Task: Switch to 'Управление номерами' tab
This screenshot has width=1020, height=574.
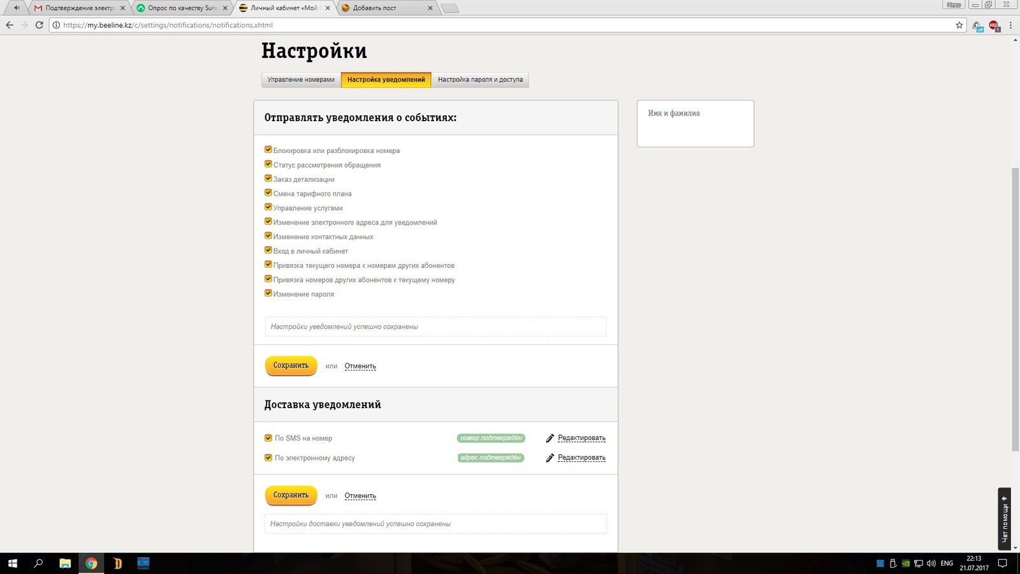Action: (301, 80)
